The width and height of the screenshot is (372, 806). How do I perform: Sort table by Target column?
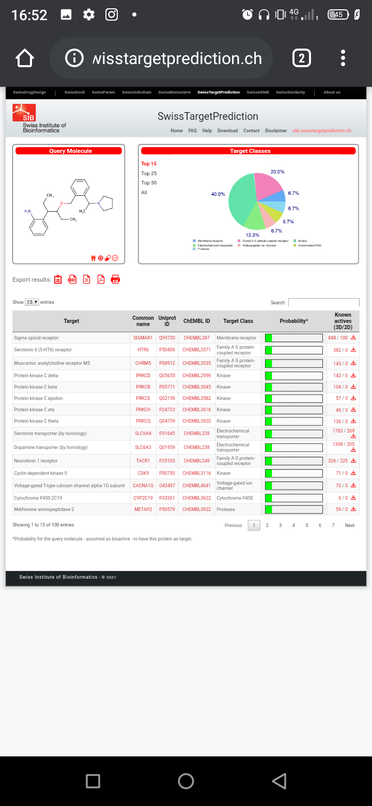point(71,321)
